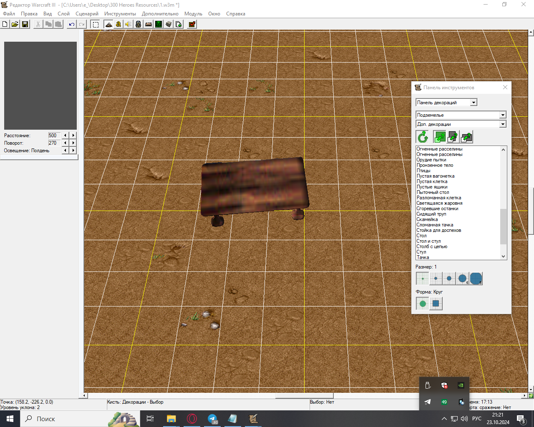Open the Terrain Editor mountain icon

click(108, 24)
